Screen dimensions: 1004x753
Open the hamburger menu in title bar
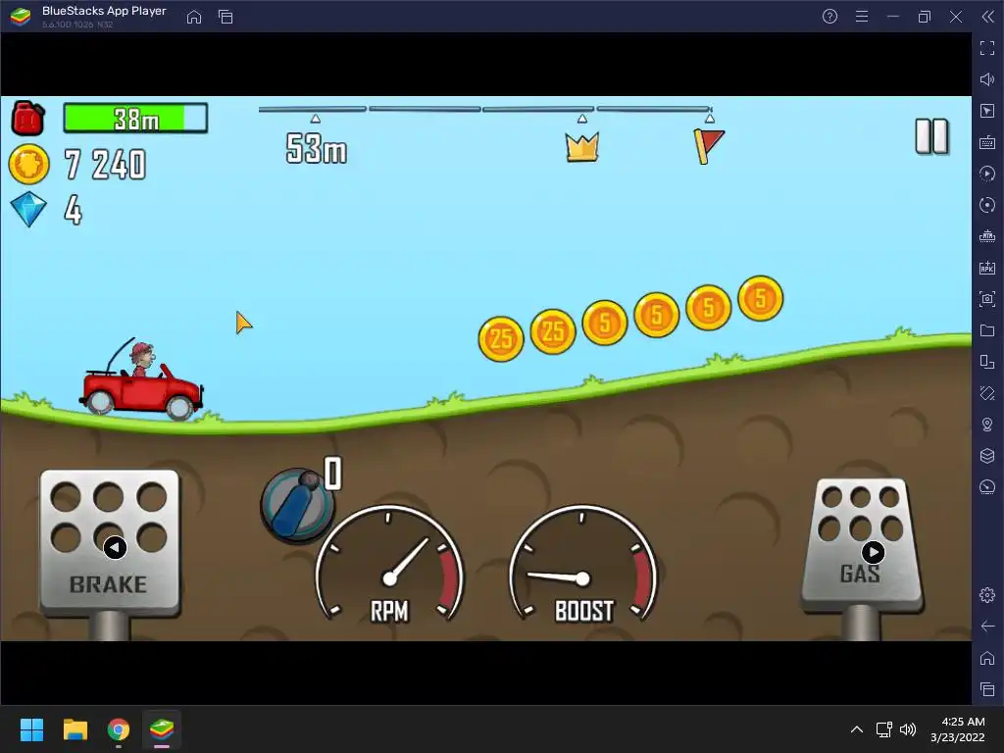point(862,17)
